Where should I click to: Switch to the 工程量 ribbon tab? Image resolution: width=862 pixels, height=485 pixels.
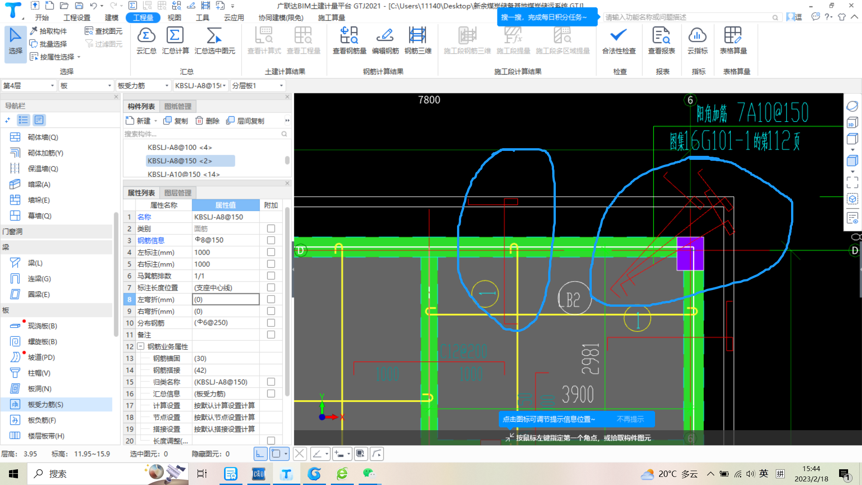click(143, 18)
